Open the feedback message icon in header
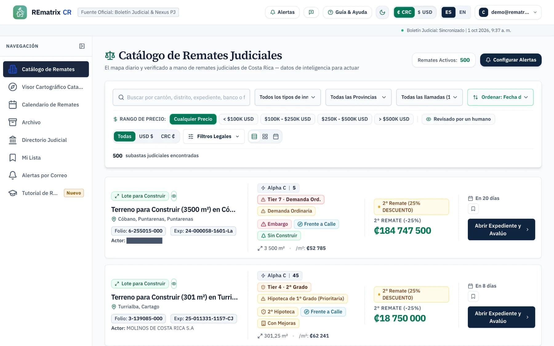The height and width of the screenshot is (346, 554). coord(311,12)
